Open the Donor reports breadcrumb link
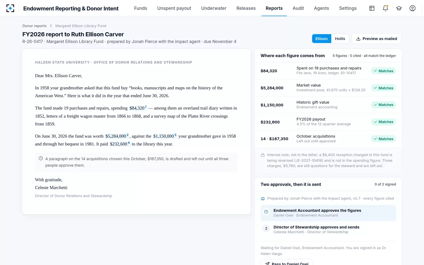 (x=34, y=26)
